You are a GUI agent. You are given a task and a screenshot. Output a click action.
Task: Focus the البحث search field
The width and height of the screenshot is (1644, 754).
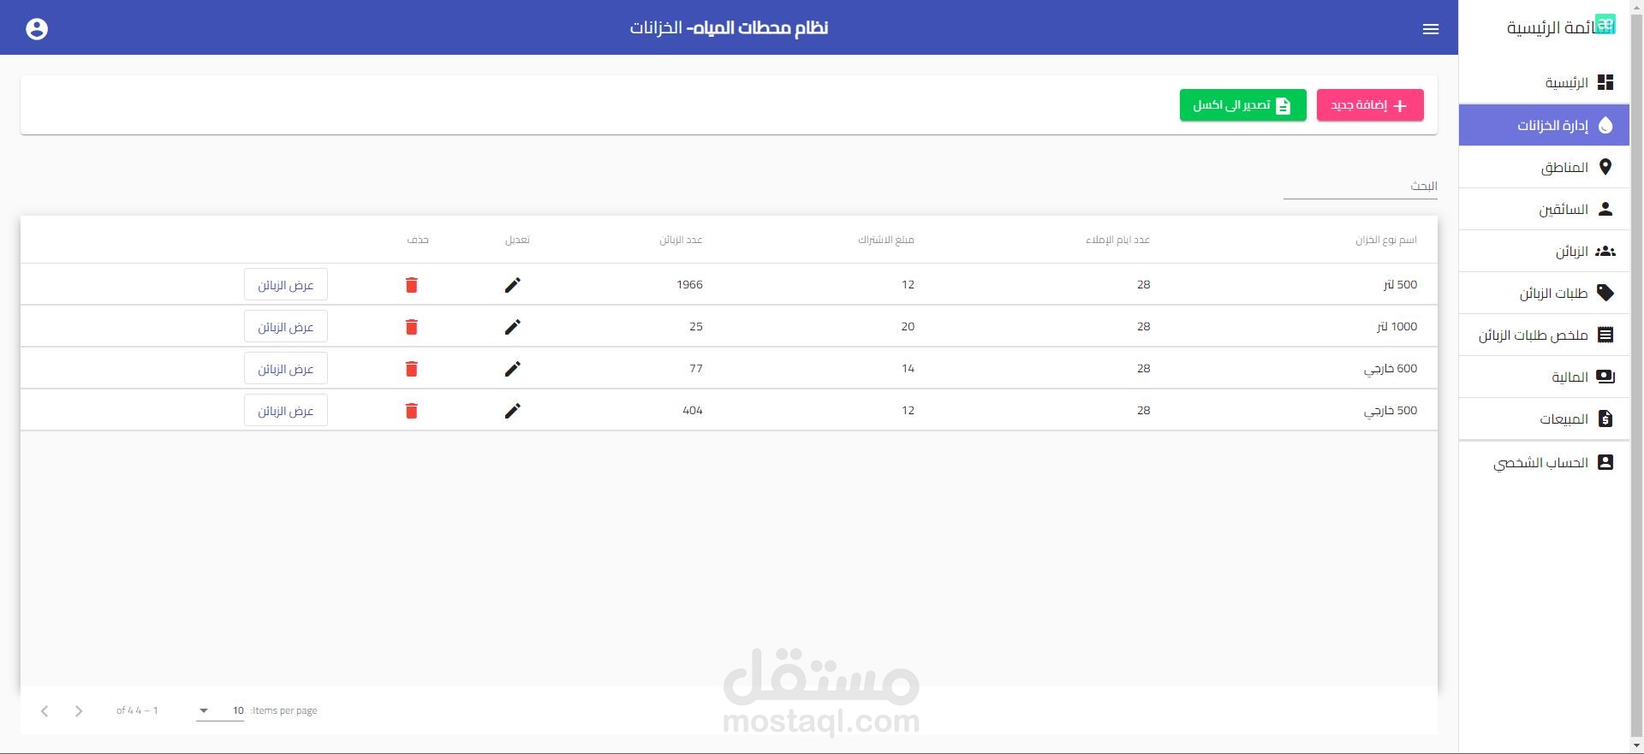[1360, 186]
